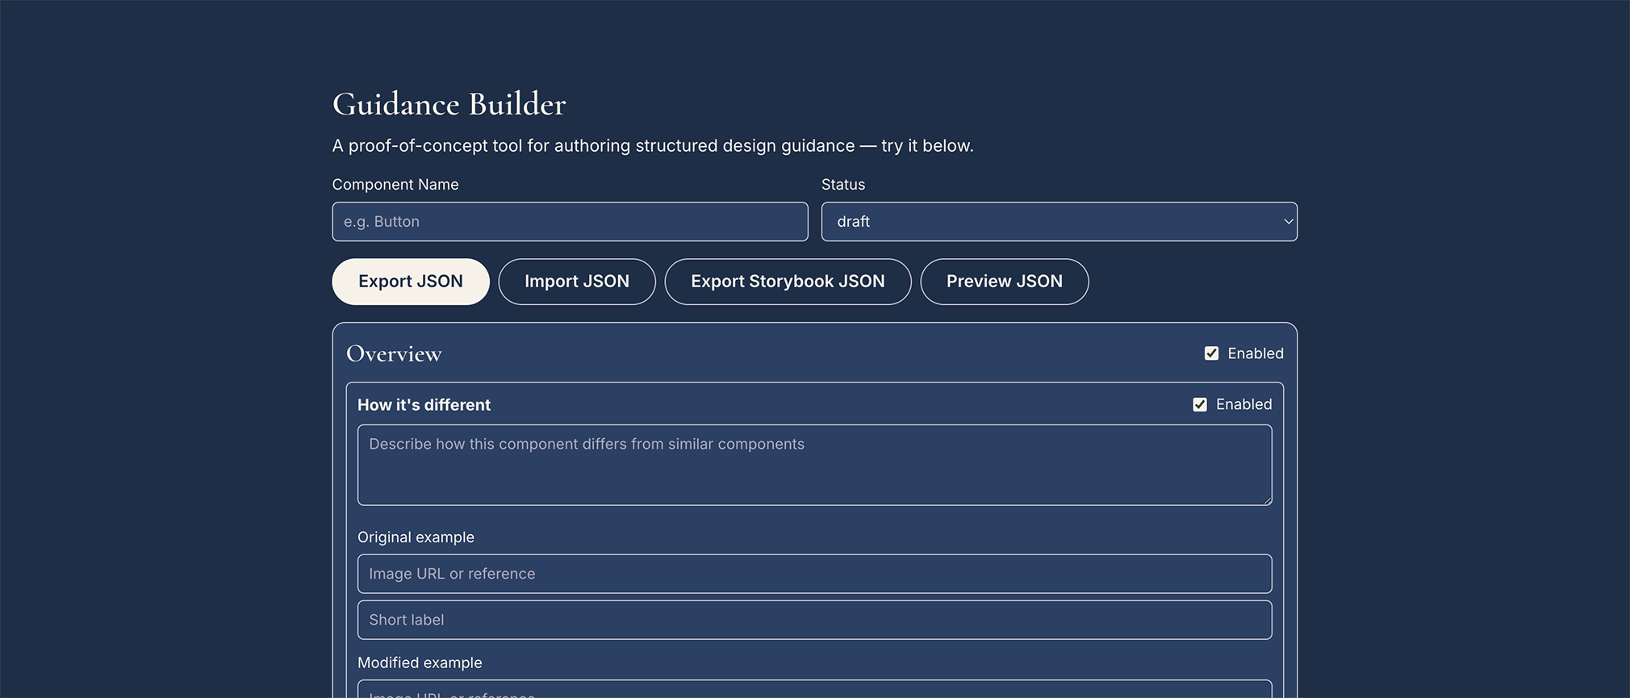Image resolution: width=1630 pixels, height=698 pixels.
Task: Click Export Storybook JSON
Action: tap(788, 282)
